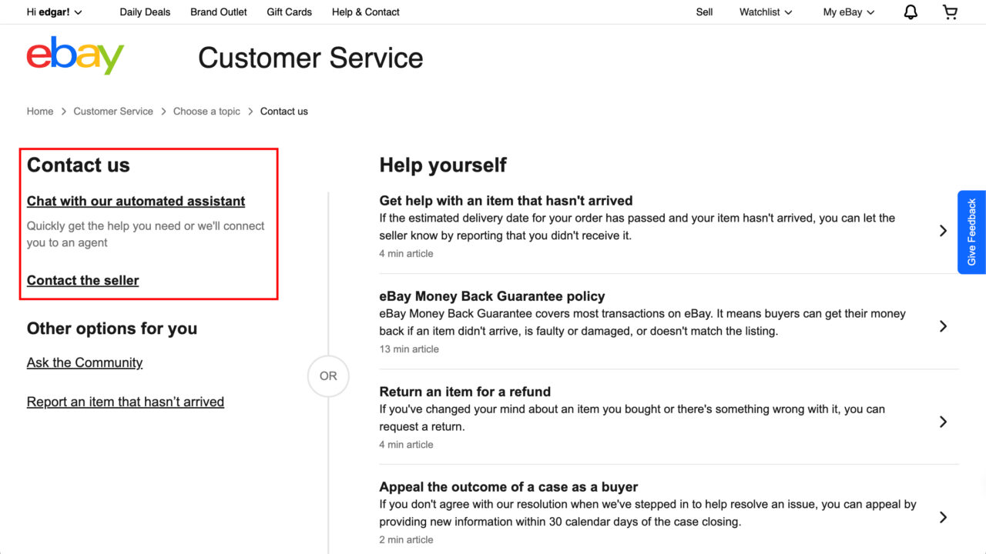Open Help & Contact
The width and height of the screenshot is (986, 554).
pyautogui.click(x=365, y=12)
